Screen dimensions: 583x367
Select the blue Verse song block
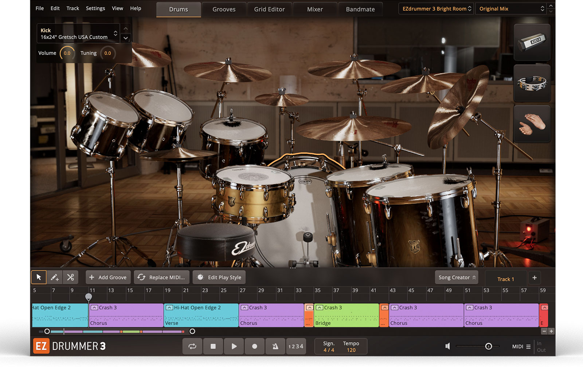coord(201,315)
